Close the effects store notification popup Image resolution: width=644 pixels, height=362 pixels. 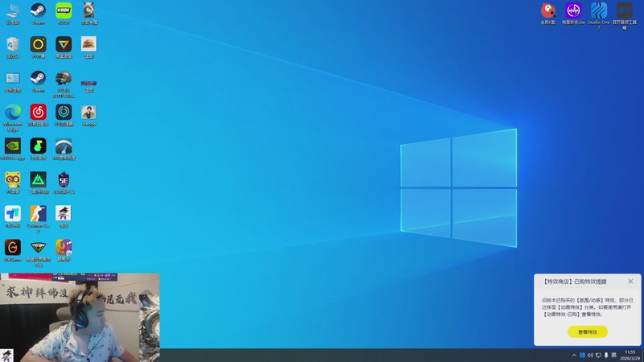(630, 281)
